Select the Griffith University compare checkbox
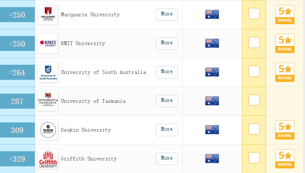The image size is (305, 173). tap(254, 158)
